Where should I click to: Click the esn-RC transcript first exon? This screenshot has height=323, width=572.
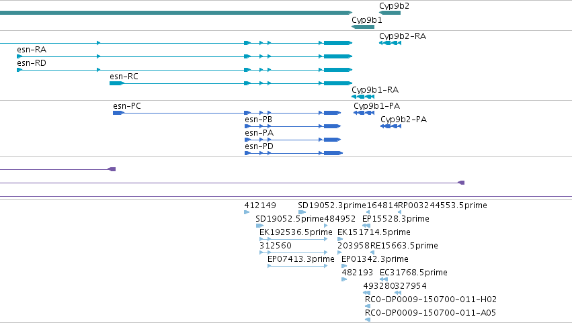[117, 83]
